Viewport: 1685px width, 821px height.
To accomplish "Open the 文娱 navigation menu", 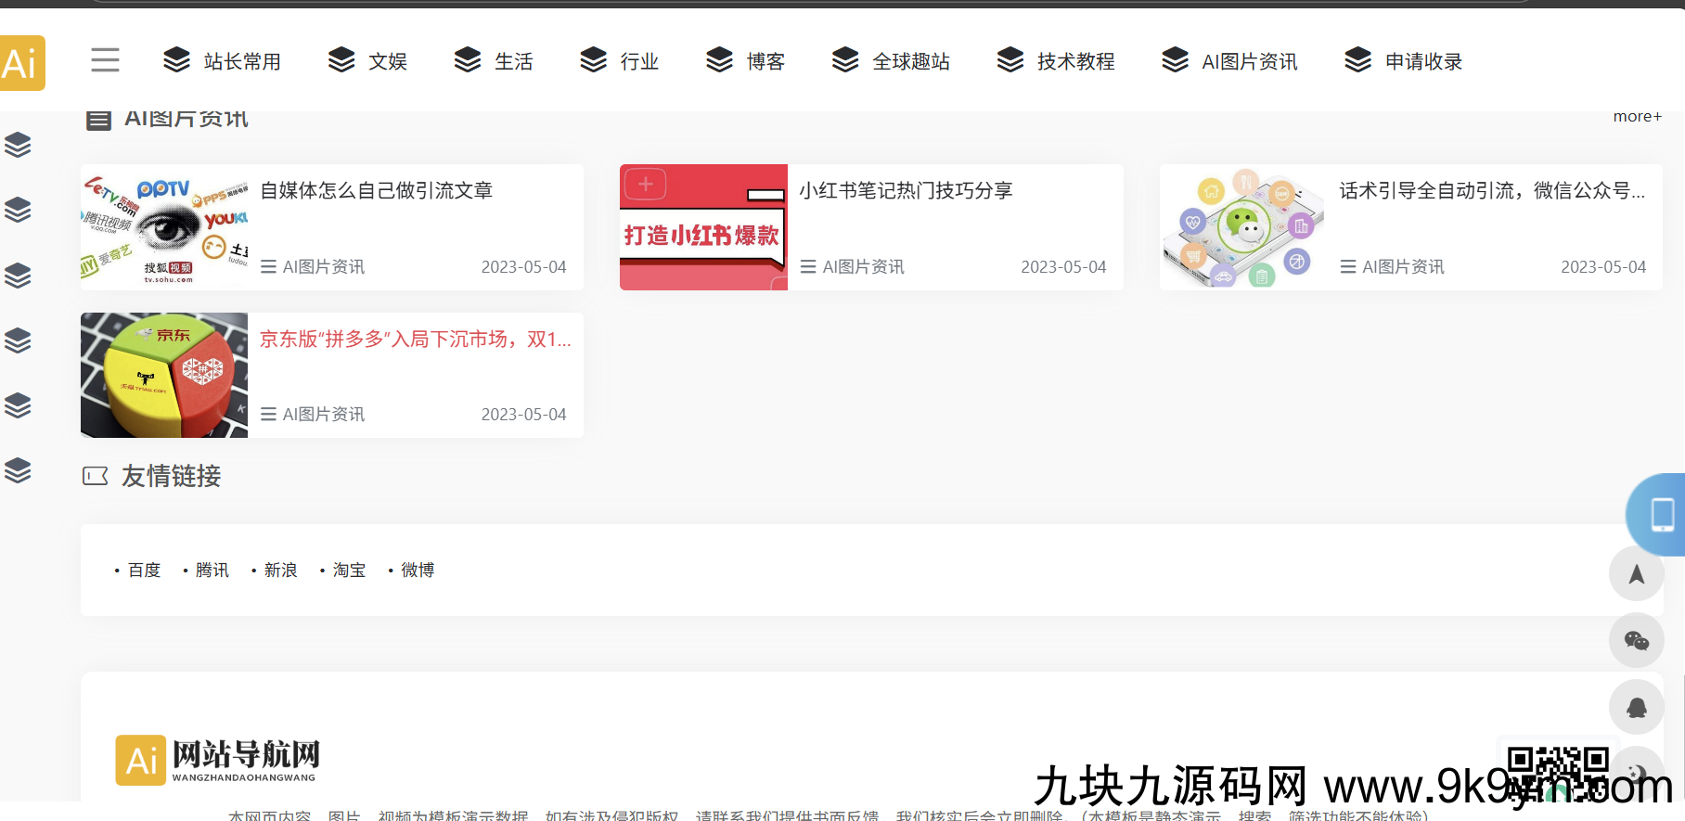I will 388,61.
